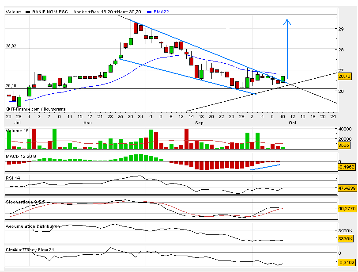The width and height of the screenshot is (358, 272).
Task: Click the date axis label 31
Action: pos(140,116)
